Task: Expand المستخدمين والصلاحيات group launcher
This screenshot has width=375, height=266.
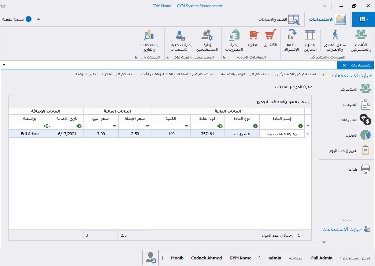Action: click(x=168, y=57)
